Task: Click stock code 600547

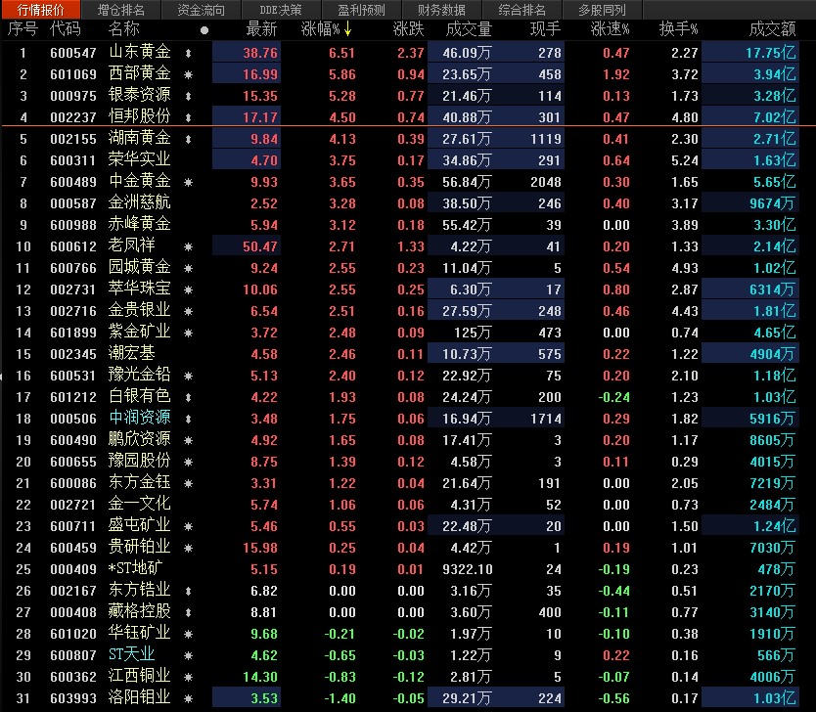Action: pyautogui.click(x=73, y=53)
